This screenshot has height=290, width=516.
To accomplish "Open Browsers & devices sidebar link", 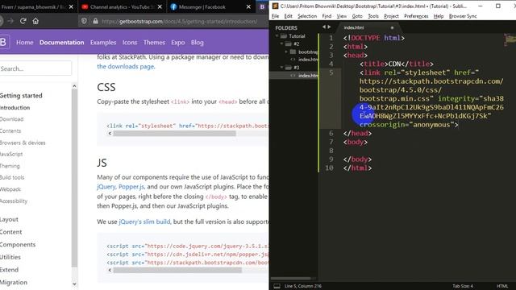I will [23, 143].
